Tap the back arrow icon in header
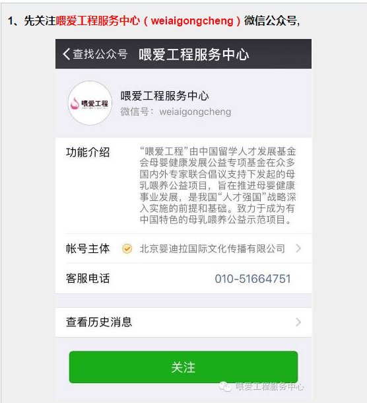This screenshot has height=403, width=367. [66, 54]
